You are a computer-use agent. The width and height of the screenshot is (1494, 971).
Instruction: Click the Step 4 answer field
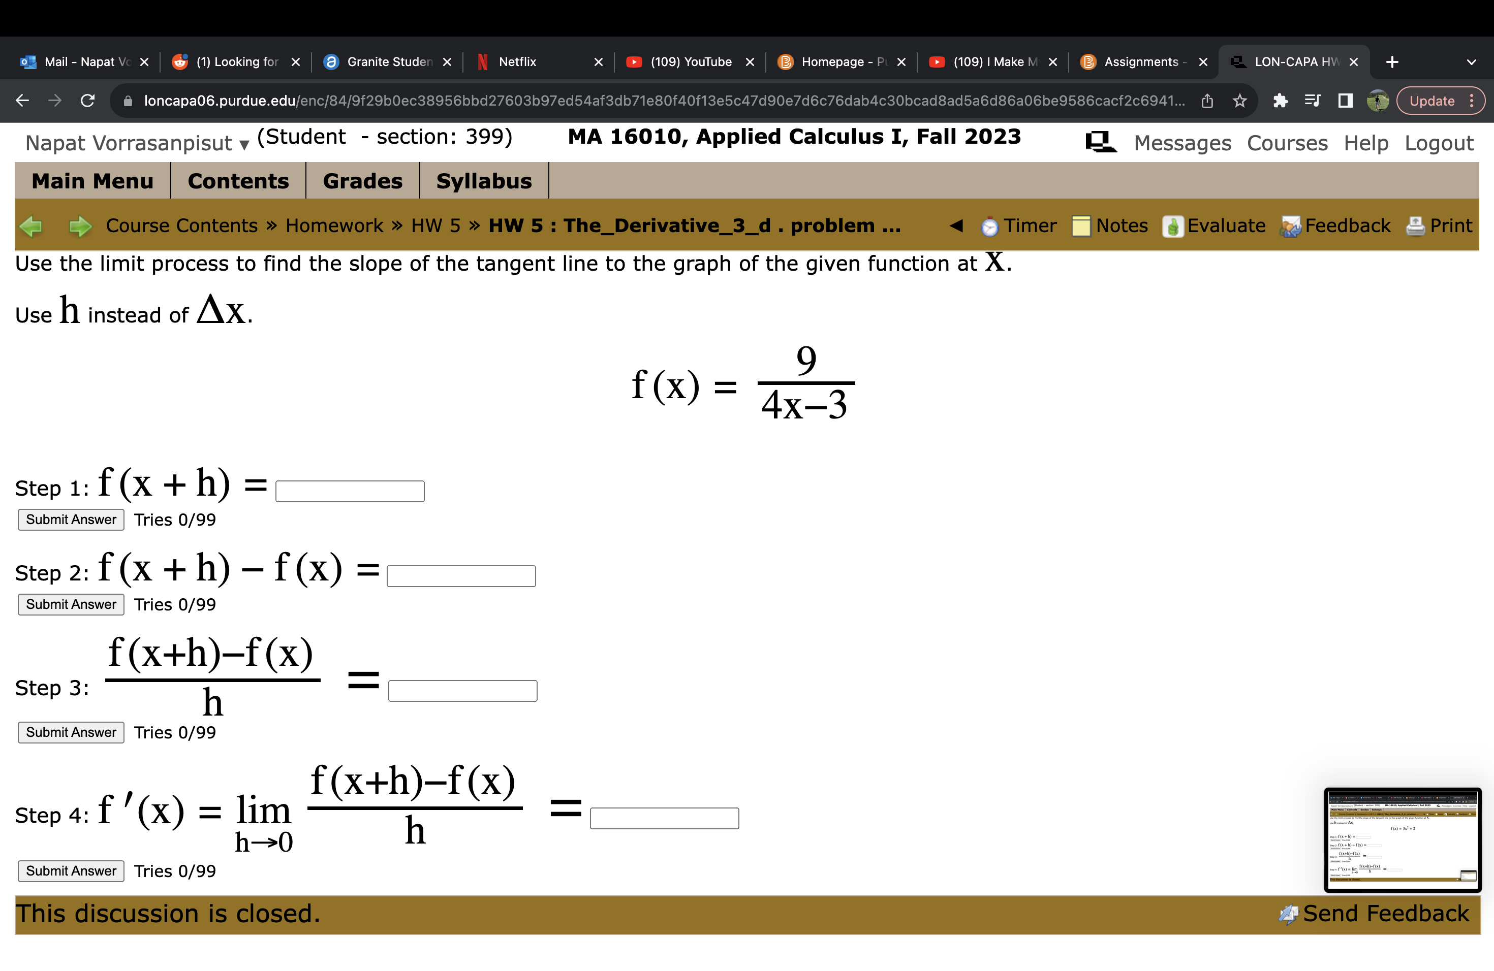click(665, 818)
